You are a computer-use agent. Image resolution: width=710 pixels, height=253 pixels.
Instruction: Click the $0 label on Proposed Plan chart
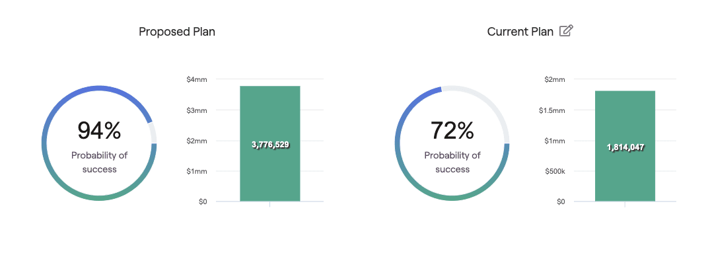(202, 201)
